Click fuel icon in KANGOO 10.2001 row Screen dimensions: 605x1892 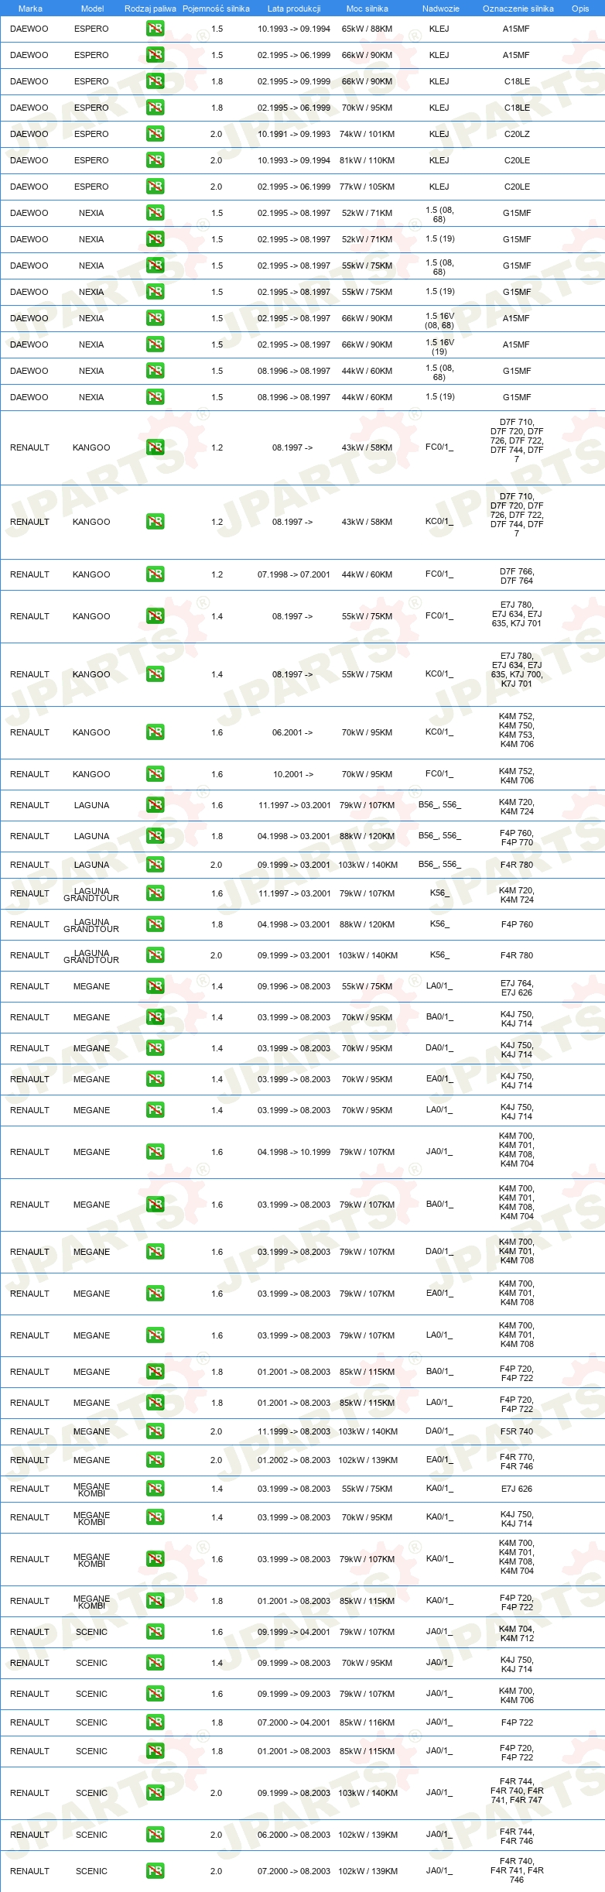tap(155, 774)
